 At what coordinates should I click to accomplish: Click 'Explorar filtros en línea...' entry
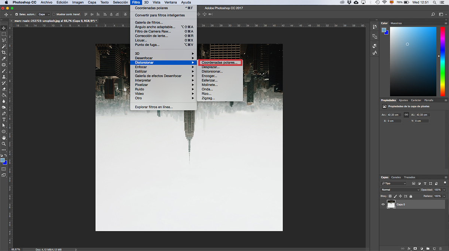pyautogui.click(x=154, y=107)
